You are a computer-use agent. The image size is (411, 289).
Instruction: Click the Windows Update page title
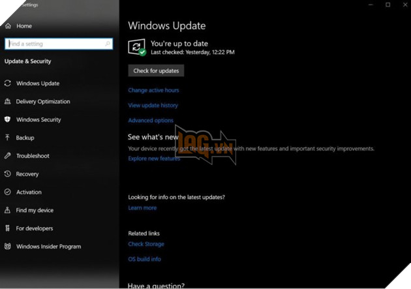click(x=167, y=25)
